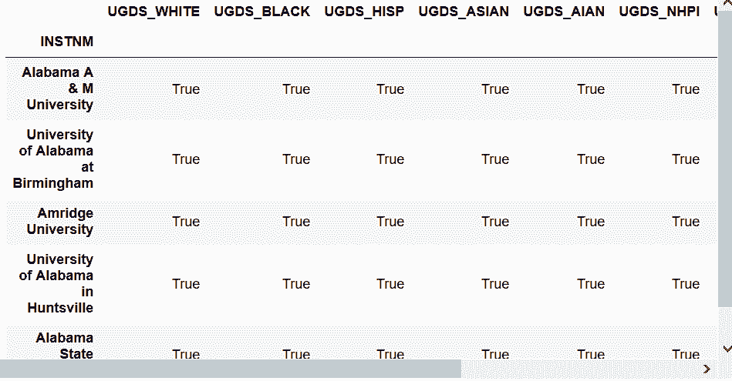The image size is (732, 381).
Task: Click the horizontal scrollbar thumb
Action: point(231,369)
